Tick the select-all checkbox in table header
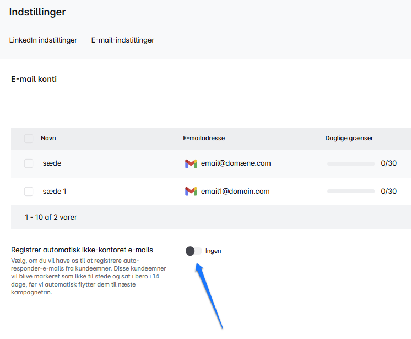The width and height of the screenshot is (411, 339). point(29,139)
